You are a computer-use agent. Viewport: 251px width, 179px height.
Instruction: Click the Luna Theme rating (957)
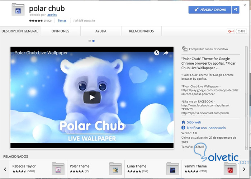(x=138, y=171)
